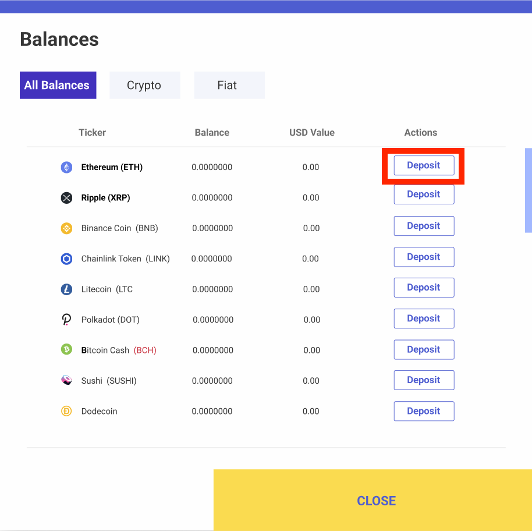
Task: Switch to the Fiat tab
Action: (x=229, y=85)
